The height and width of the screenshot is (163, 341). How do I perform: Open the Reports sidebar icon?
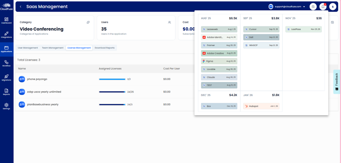(x=7, y=92)
